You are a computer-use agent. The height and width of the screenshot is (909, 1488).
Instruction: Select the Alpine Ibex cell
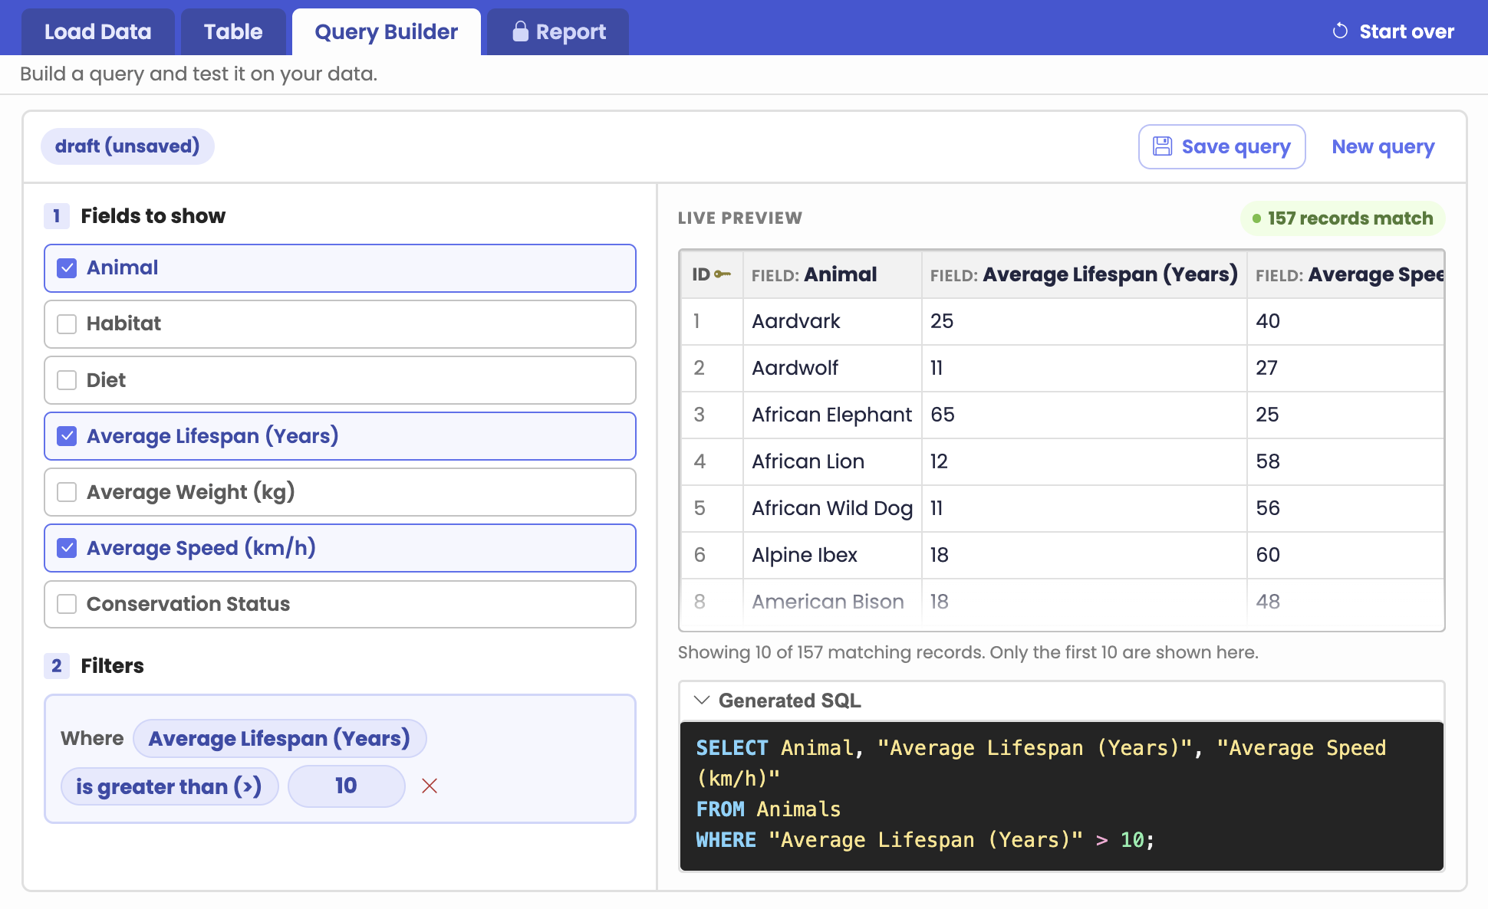(x=832, y=555)
